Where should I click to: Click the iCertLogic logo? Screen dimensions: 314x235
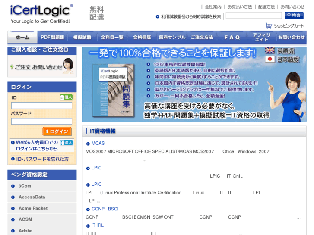[41, 14]
